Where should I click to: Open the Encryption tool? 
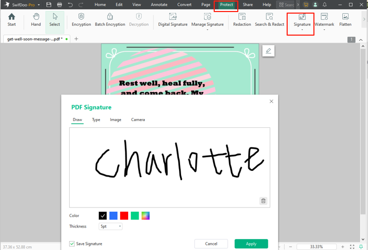click(81, 20)
